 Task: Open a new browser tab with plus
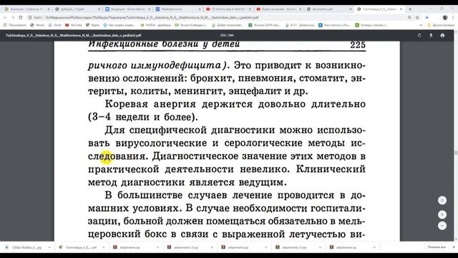point(410,9)
